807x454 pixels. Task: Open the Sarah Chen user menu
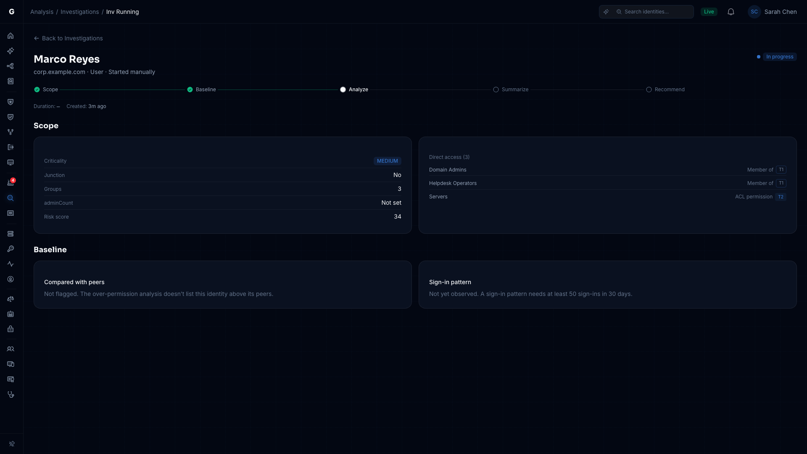pos(773,12)
